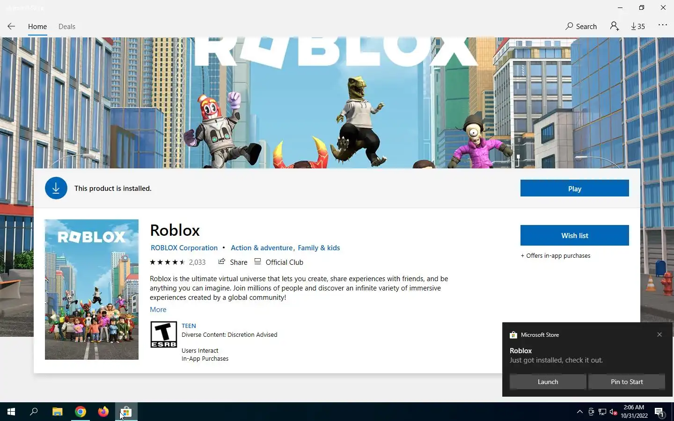
Task: Dismiss the Microsoft Store notification
Action: click(659, 334)
